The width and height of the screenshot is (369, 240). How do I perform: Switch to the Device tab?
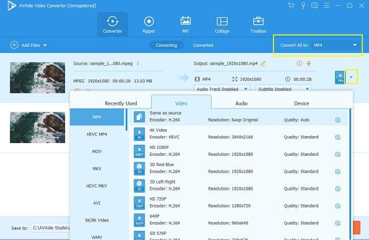click(x=302, y=103)
